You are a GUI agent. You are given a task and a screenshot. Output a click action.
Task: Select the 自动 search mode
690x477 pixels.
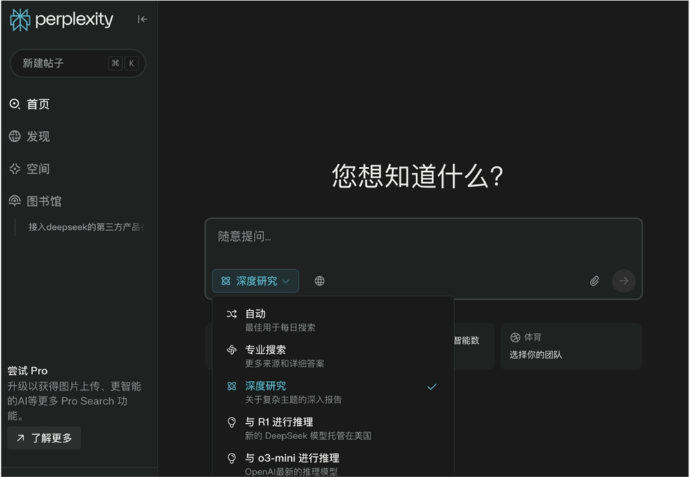255,313
